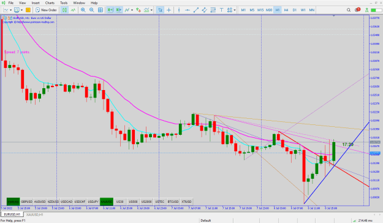
Task: Click the XTIUSD symbol button
Action: point(186,202)
